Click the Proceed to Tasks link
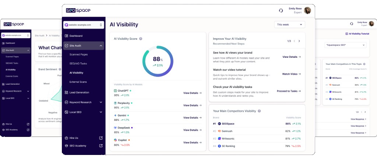This screenshot has height=159, width=377. (289, 91)
